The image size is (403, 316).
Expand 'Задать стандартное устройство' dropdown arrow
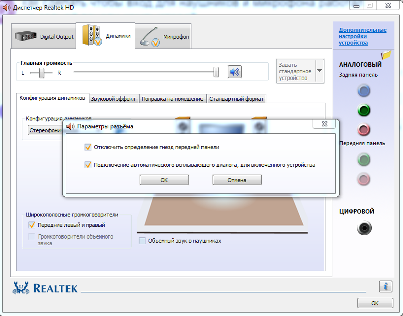(x=320, y=71)
